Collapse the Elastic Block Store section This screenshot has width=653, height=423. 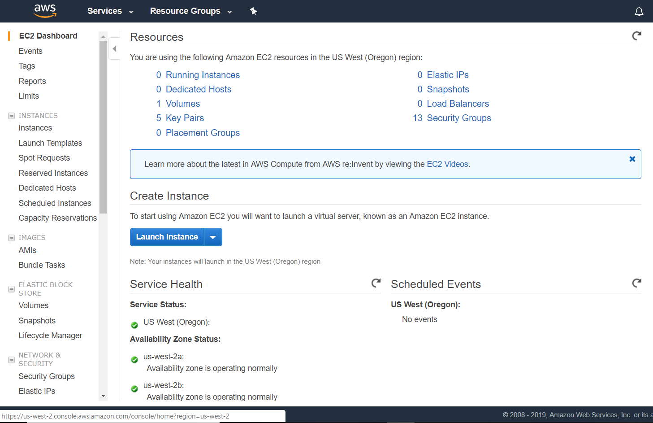pos(12,289)
